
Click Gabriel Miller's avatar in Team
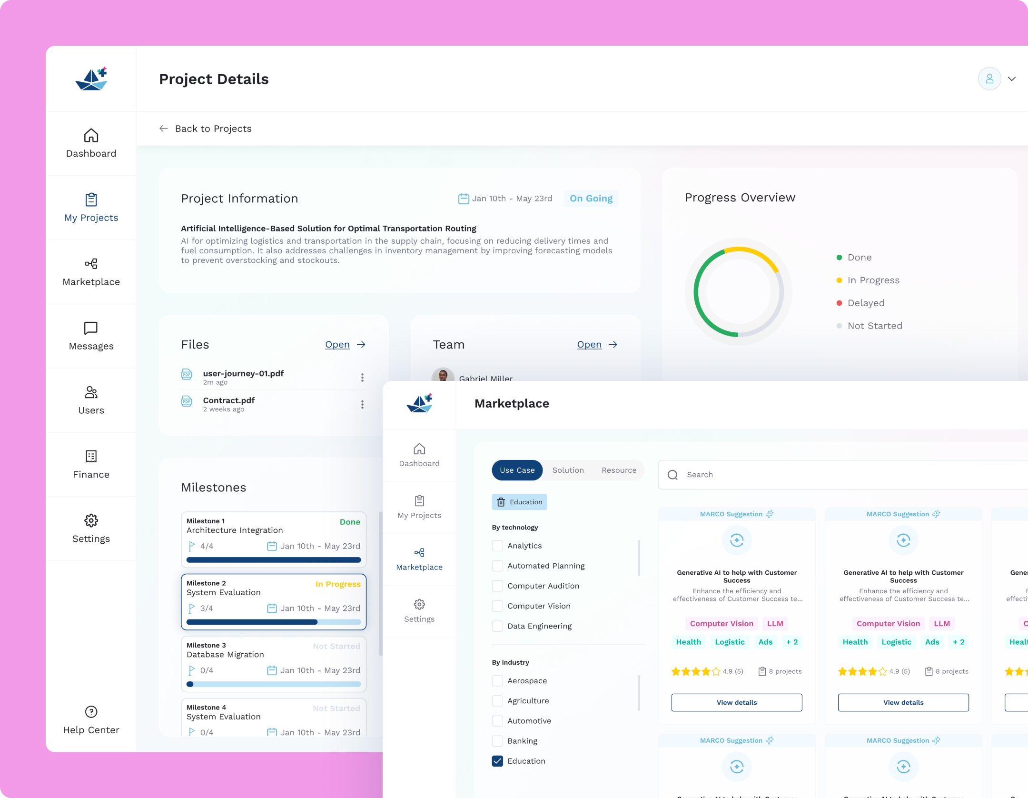click(443, 375)
